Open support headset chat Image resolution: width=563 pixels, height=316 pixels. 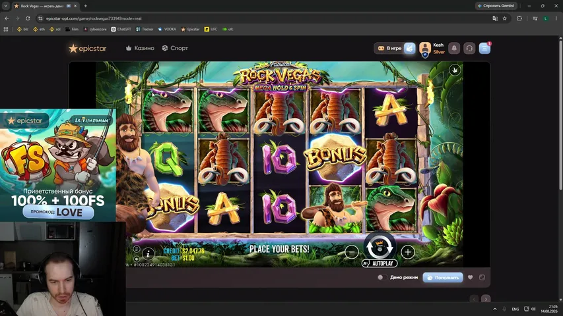[469, 48]
